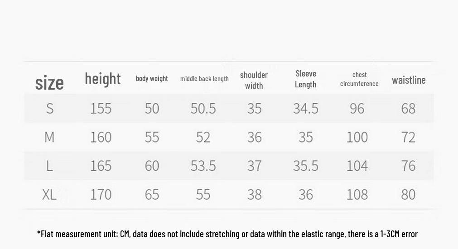Click the shoulder width value 38
Image resolution: width=458 pixels, height=249 pixels.
coord(255,194)
